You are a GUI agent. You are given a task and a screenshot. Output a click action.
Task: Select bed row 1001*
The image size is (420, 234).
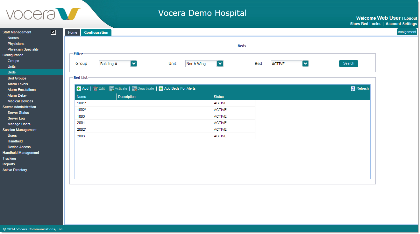(x=165, y=103)
